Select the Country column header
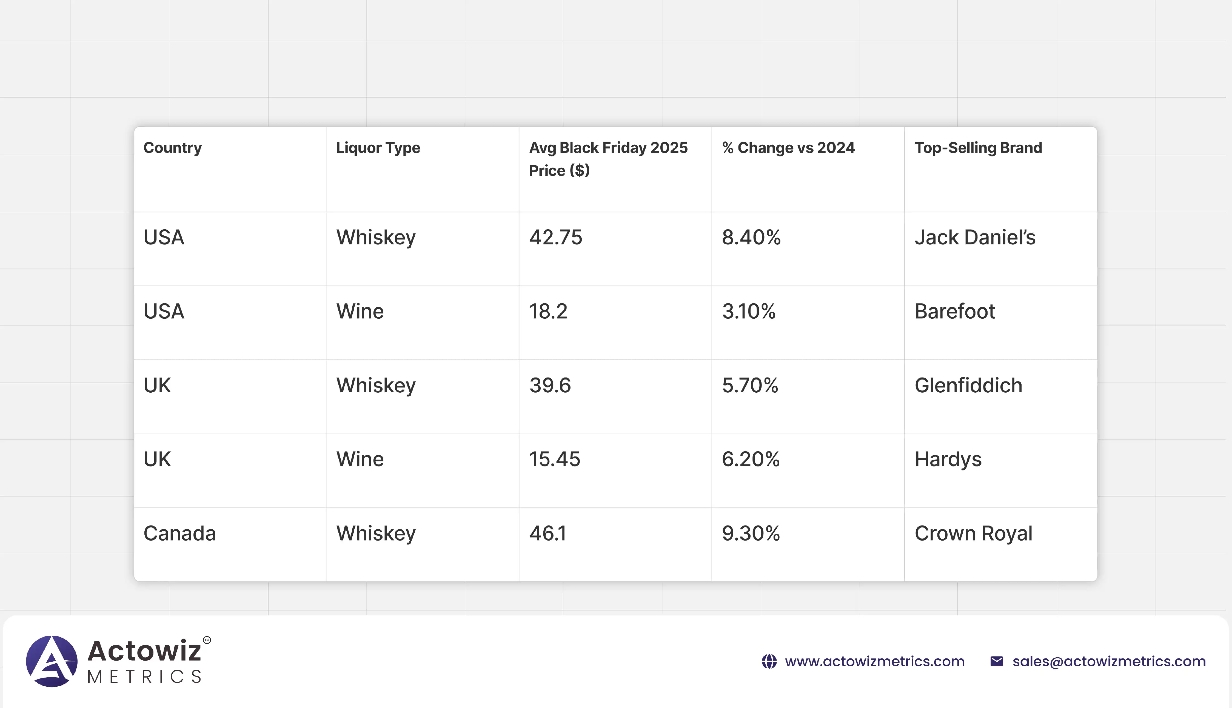This screenshot has width=1232, height=708. [173, 148]
